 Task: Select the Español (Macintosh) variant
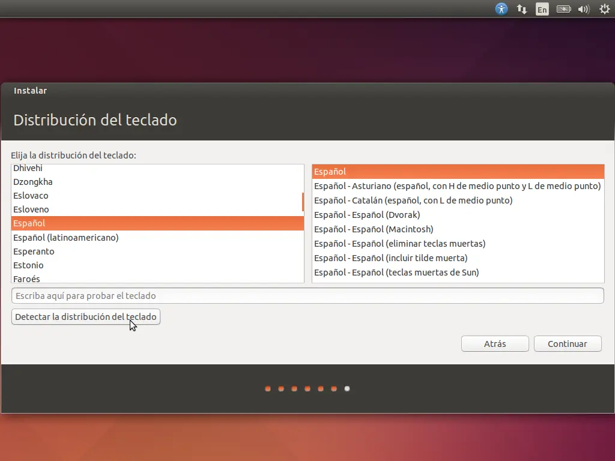[458, 229]
